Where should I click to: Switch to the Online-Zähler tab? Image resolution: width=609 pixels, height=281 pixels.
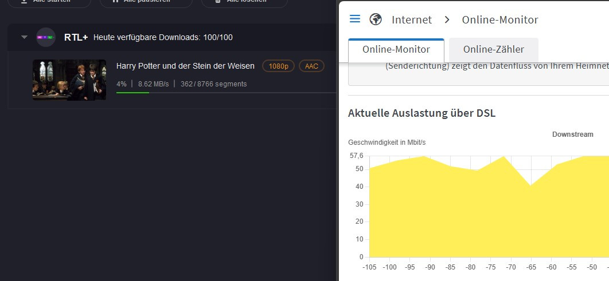[494, 50]
